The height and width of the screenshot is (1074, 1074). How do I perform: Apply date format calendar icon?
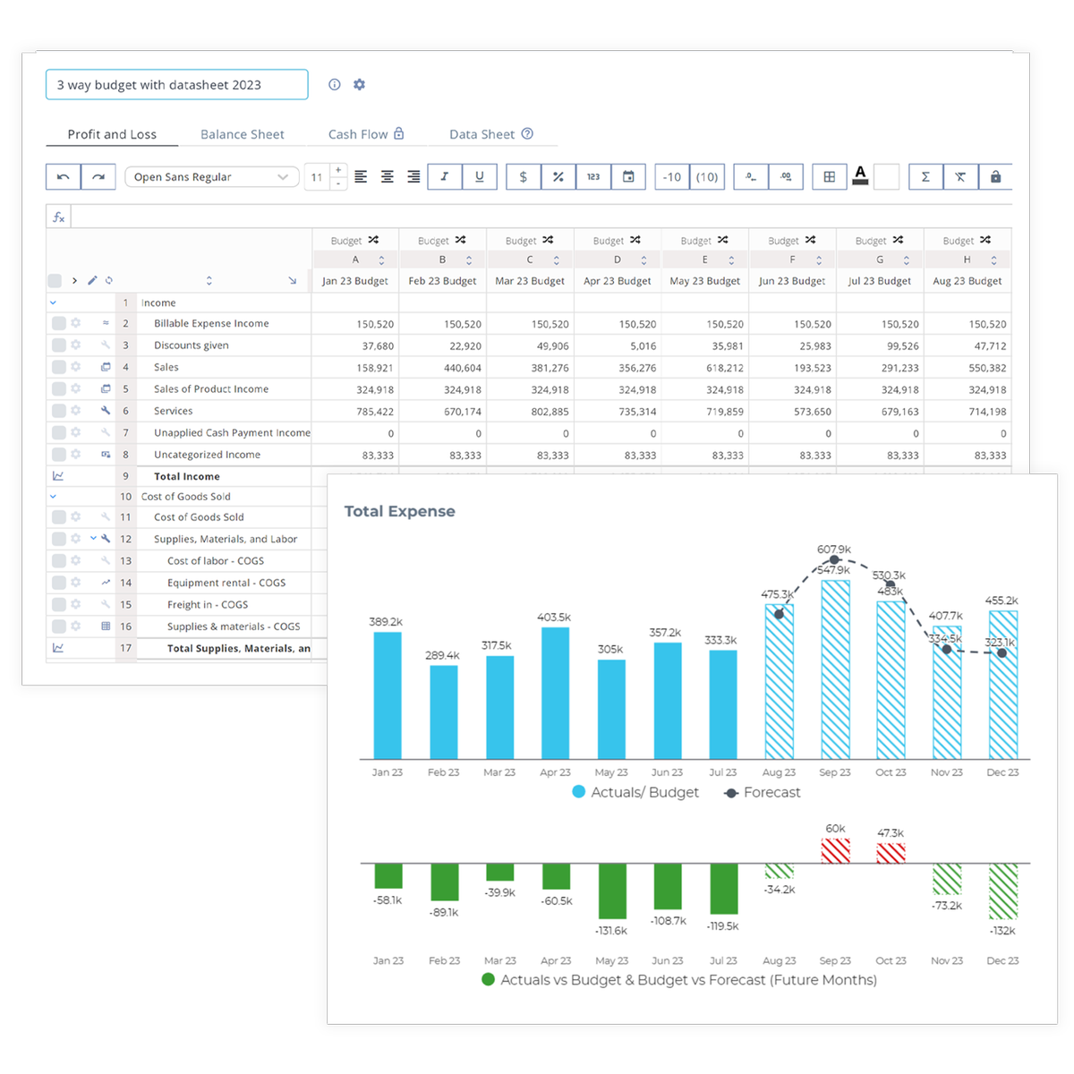tap(628, 176)
